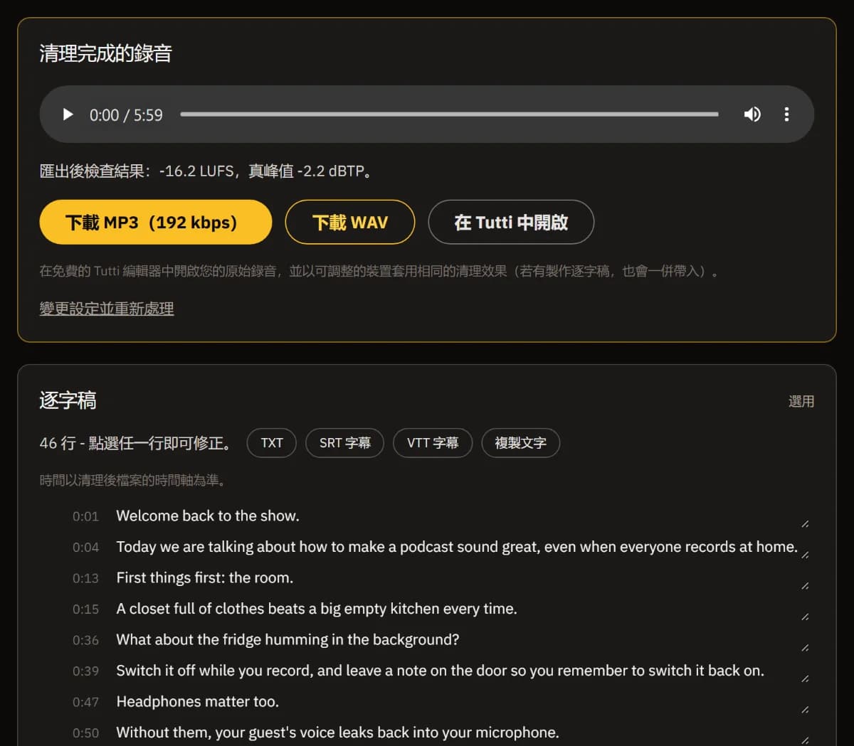The height and width of the screenshot is (746, 854).
Task: Edit line starting 'Without them, your guest's'
Action: [459, 732]
